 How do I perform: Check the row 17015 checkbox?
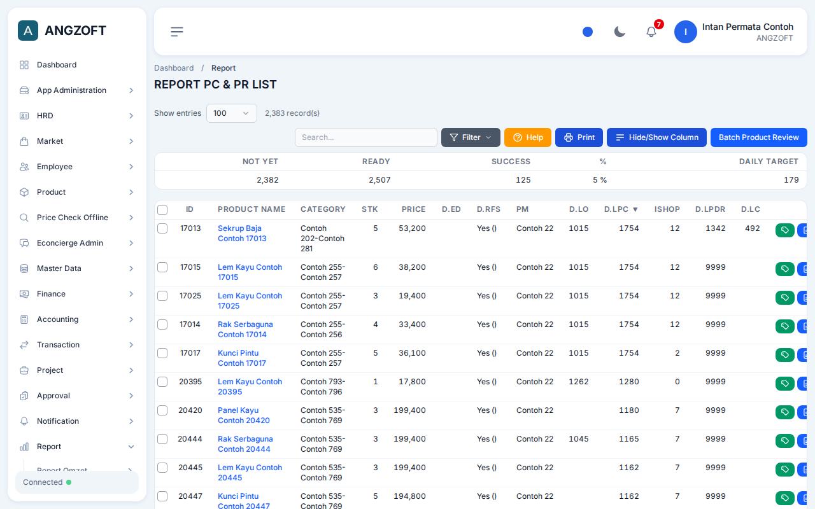coord(162,267)
